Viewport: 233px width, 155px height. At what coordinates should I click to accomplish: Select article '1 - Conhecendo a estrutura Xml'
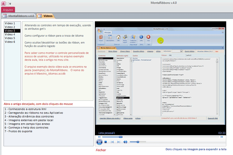click(28, 109)
